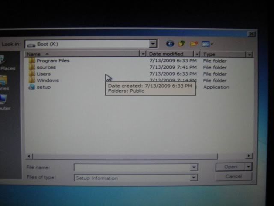274x206 pixels.
Task: Select the sources folder
Action: (x=46, y=67)
